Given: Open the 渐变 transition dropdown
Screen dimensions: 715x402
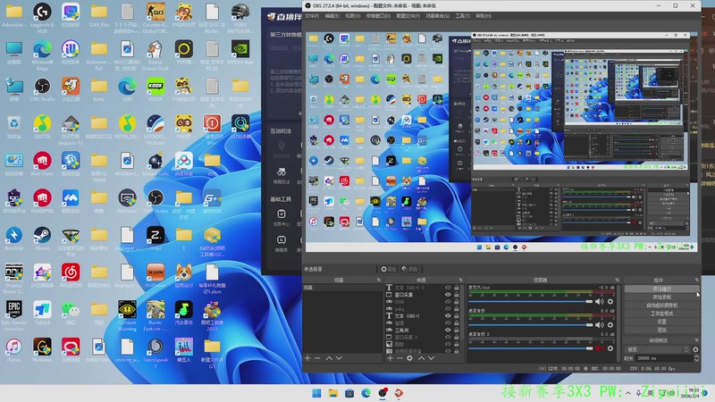Looking at the screenshot, I should (657, 349).
